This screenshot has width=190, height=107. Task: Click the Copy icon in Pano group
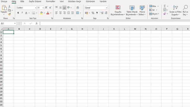tap(9, 10)
